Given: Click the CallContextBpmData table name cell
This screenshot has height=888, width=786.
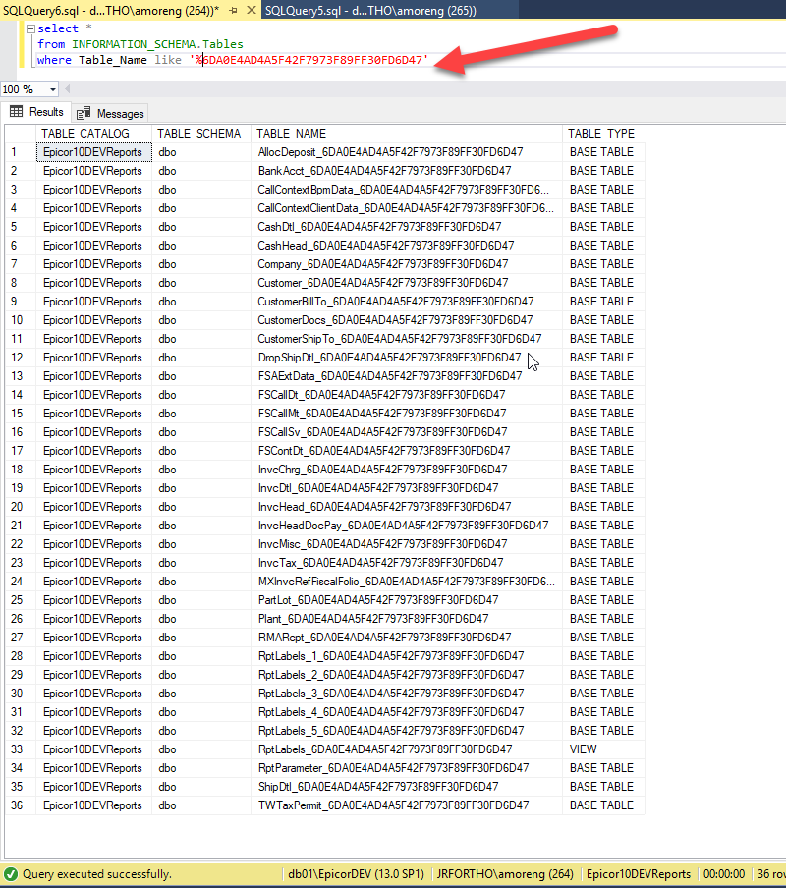Looking at the screenshot, I should (407, 190).
